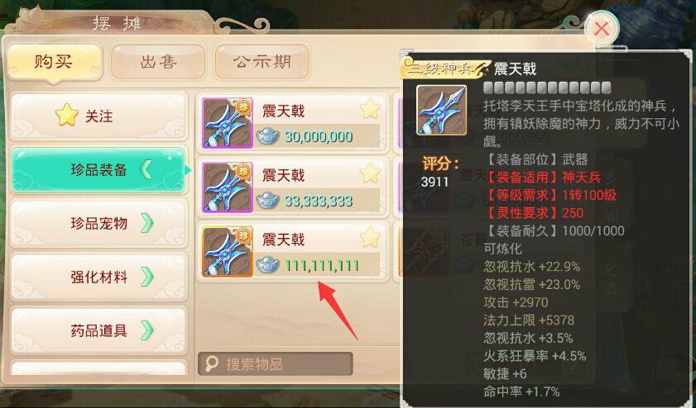
Task: Expand the 珍品宠物 category arrow
Action: [147, 223]
